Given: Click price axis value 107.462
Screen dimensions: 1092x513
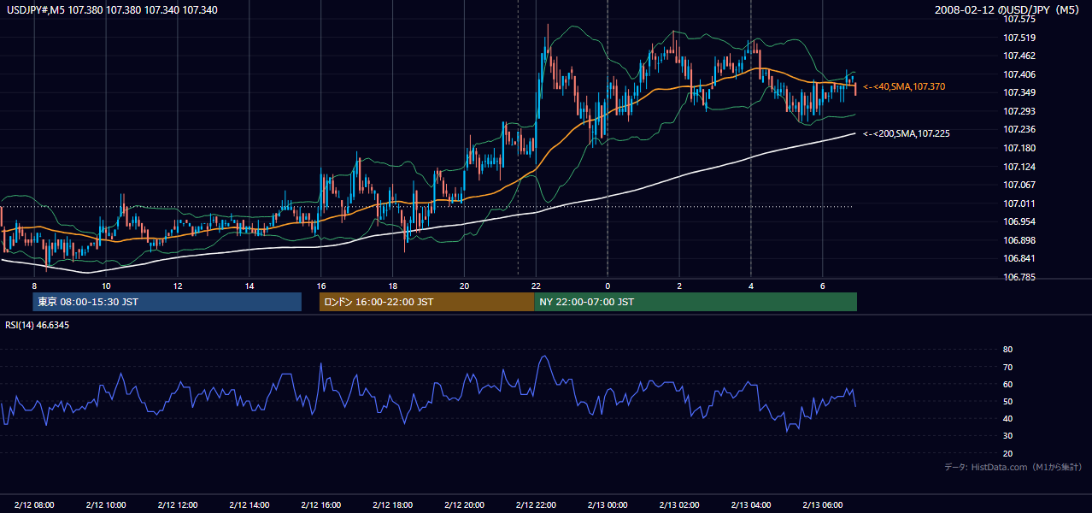Looking at the screenshot, I should (1019, 56).
